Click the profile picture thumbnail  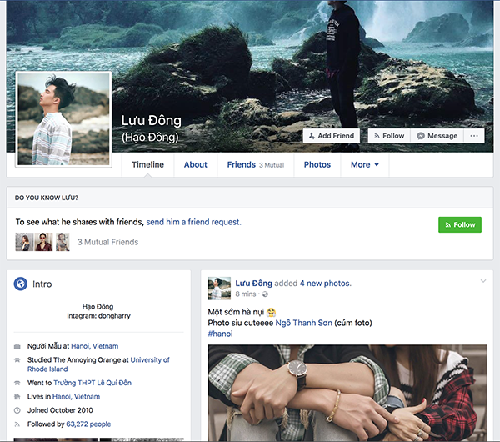point(63,118)
